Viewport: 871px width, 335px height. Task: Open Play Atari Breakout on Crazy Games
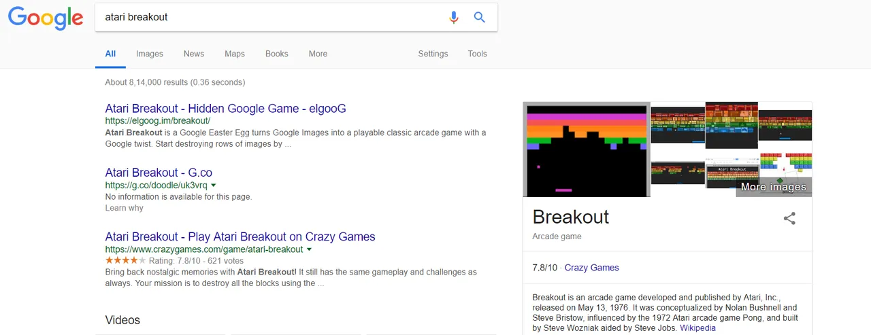240,236
